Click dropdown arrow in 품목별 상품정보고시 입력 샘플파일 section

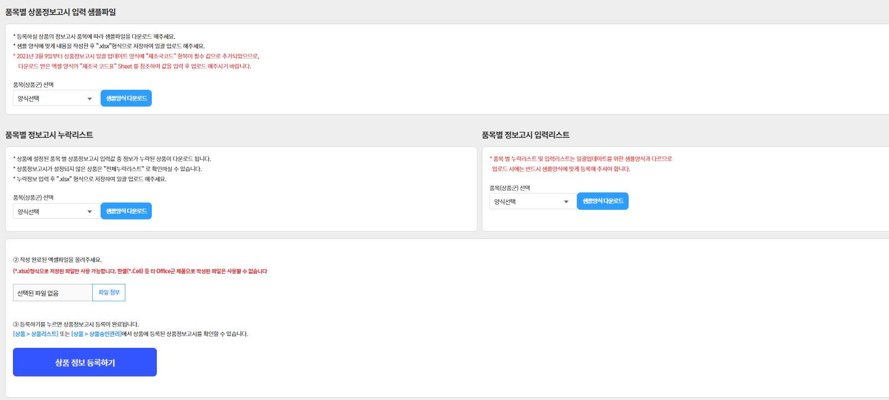89,99
